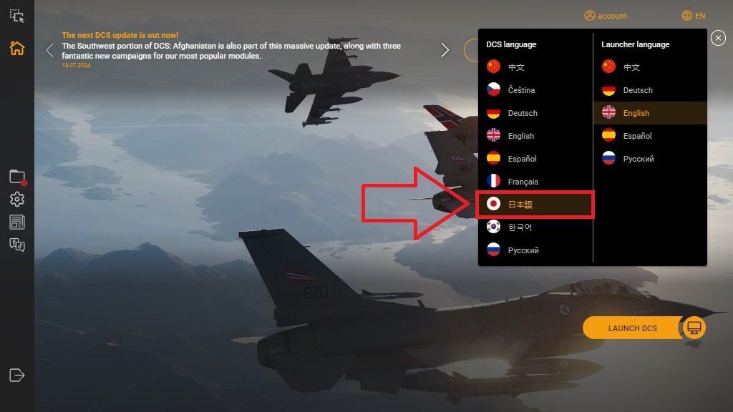Select 日本語 as DCS language

tap(535, 204)
